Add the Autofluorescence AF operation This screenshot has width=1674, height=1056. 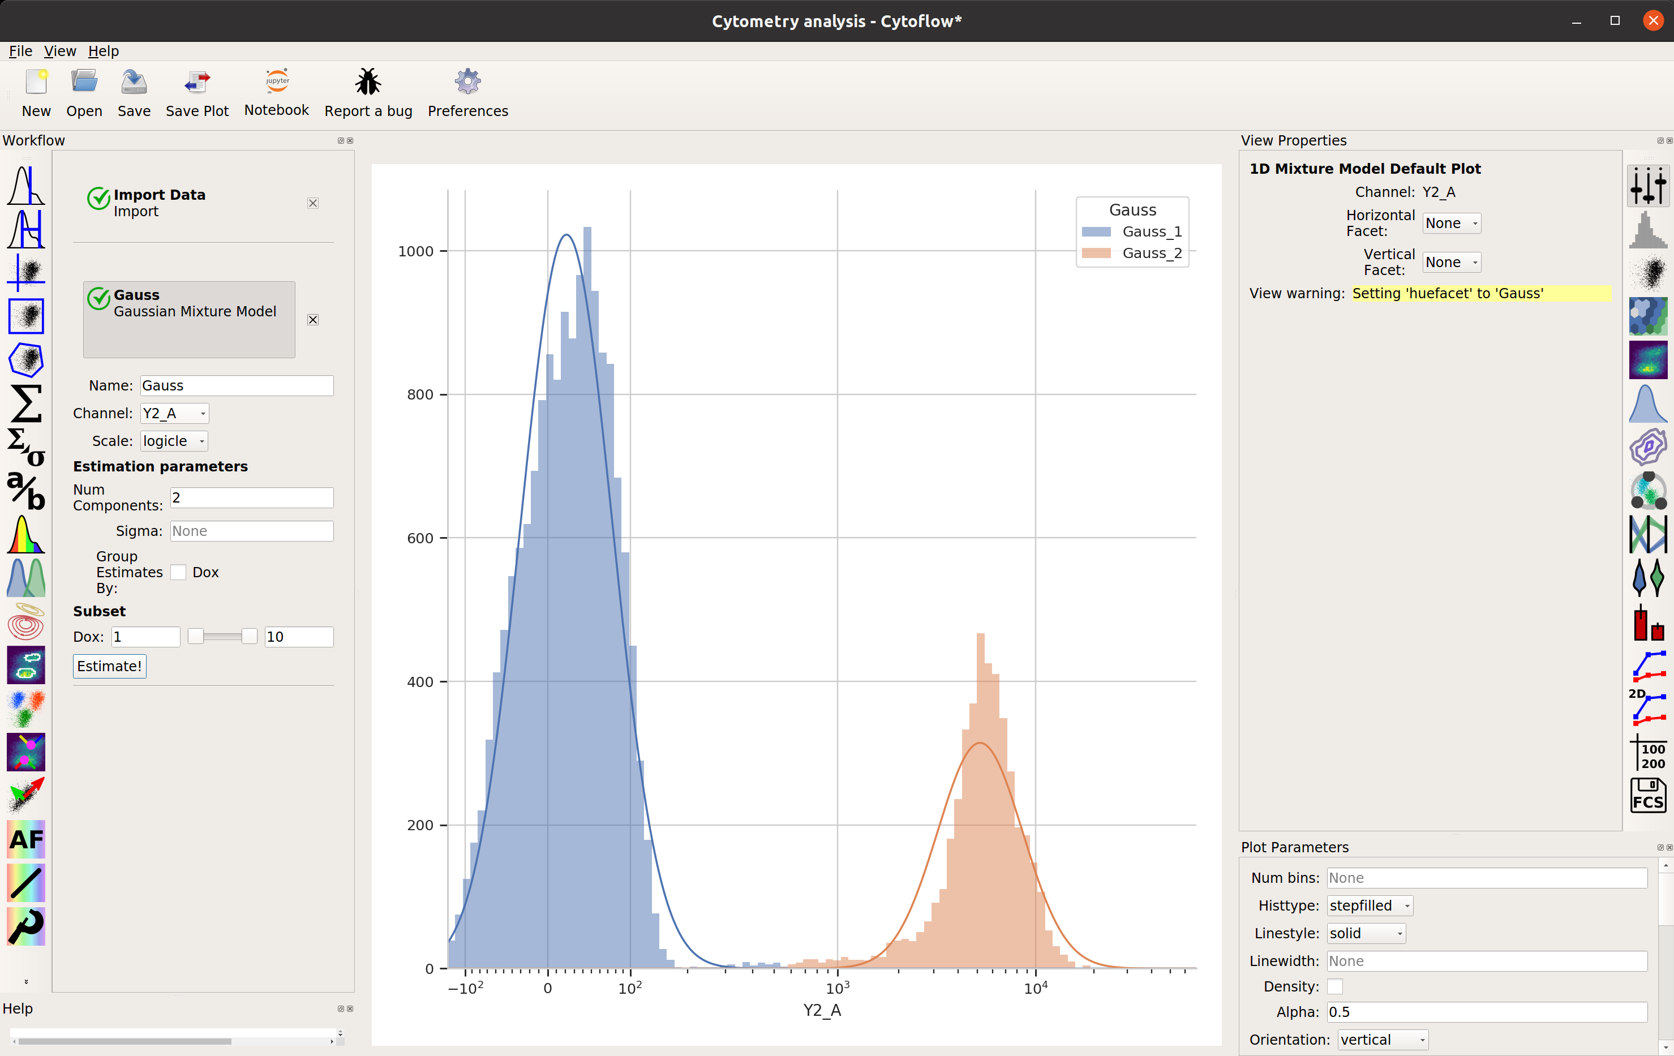(25, 839)
